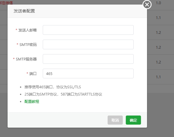Close the 发送者配置 dialog with the X icon

[x=147, y=5]
